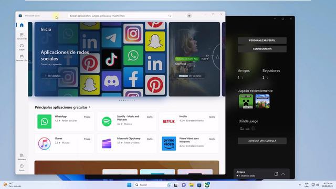Open the Biblioteca icon in Store sidebar
Image resolution: width=336 pixels, height=189 pixels.
tap(22, 156)
